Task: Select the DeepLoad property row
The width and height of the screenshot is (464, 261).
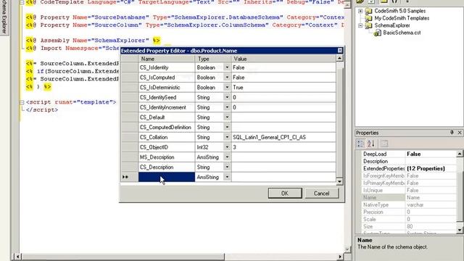Action: pyautogui.click(x=409, y=154)
